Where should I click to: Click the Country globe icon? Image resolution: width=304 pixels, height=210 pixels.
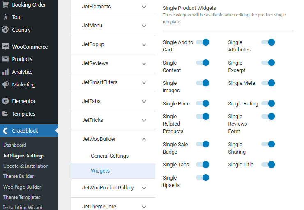5,30
